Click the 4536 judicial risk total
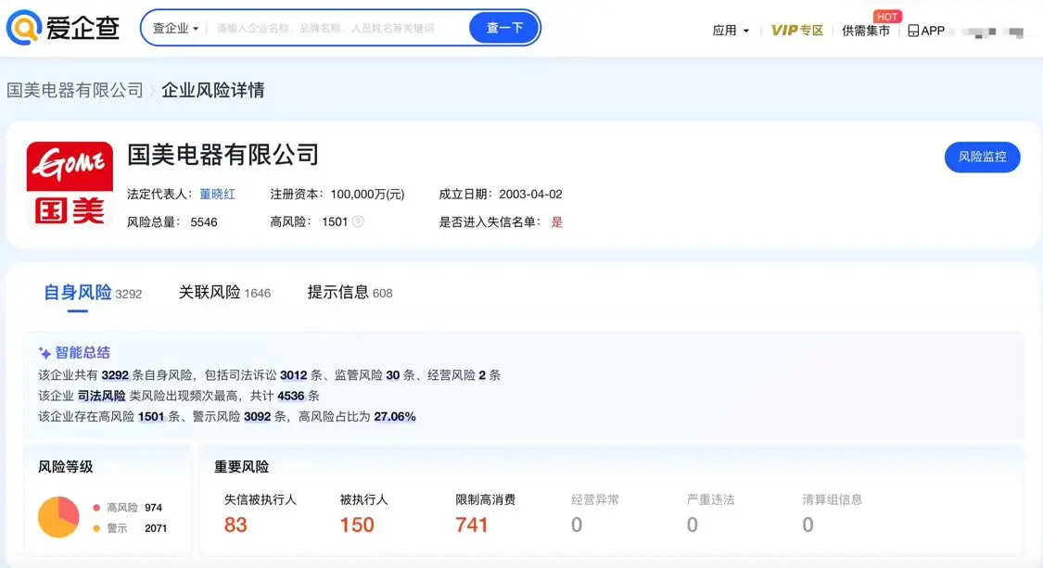Image resolution: width=1043 pixels, height=568 pixels. click(291, 396)
